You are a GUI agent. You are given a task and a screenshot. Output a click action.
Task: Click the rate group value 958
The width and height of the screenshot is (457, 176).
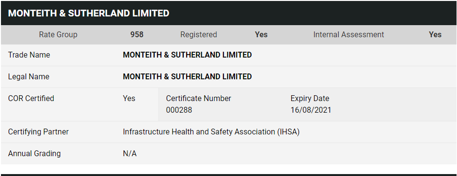(137, 35)
